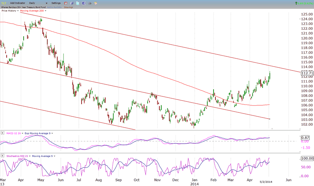Viewport: 314px width, 186px height.
Task: Close the Stochastics RSI panel
Action: pos(3,156)
